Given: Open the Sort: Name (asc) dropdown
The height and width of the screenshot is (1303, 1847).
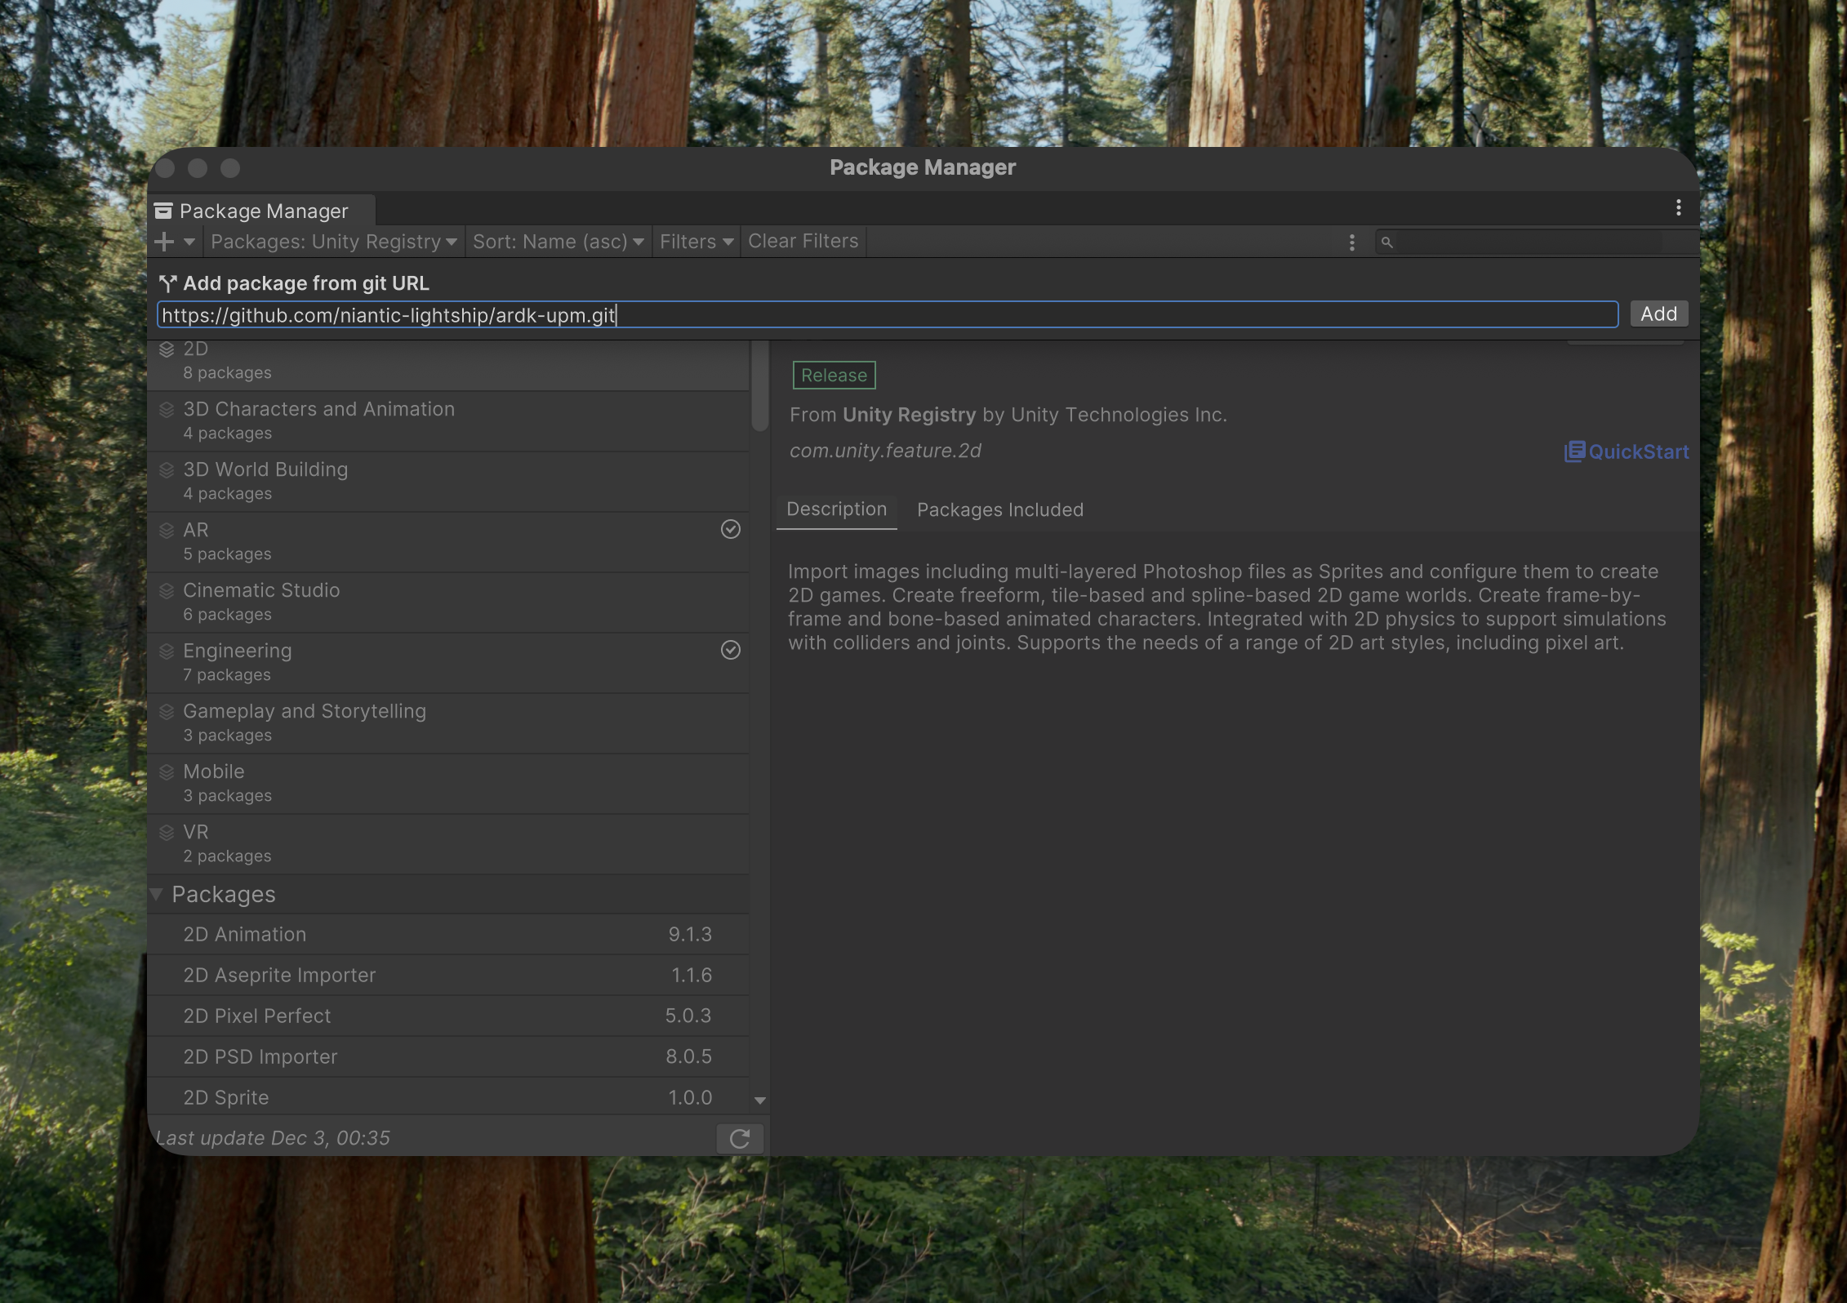Looking at the screenshot, I should click(x=559, y=242).
